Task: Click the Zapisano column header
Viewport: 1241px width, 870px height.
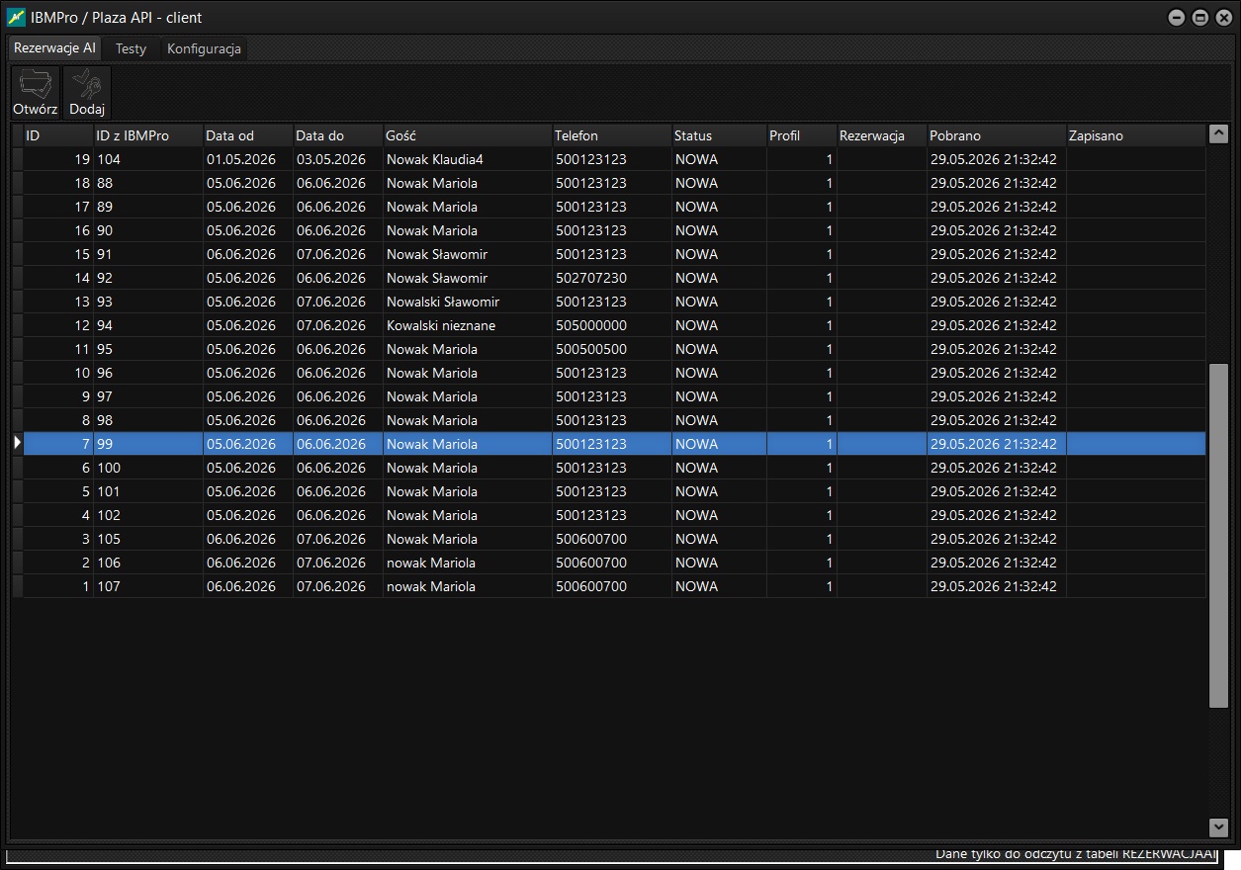Action: click(1135, 135)
